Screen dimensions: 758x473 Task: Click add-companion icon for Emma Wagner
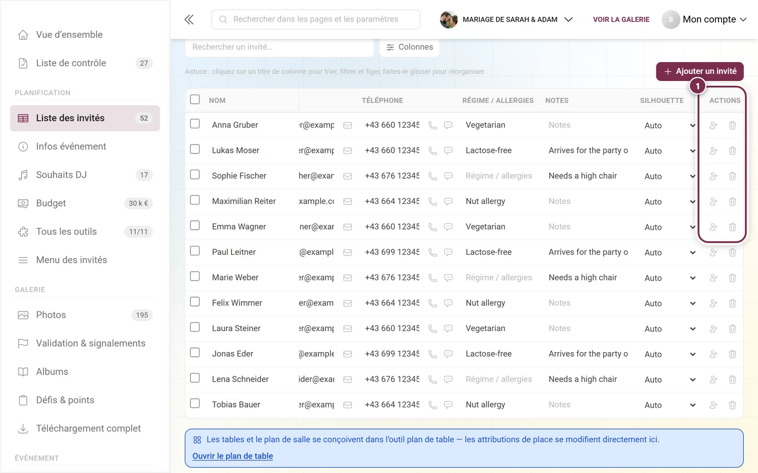click(x=713, y=227)
